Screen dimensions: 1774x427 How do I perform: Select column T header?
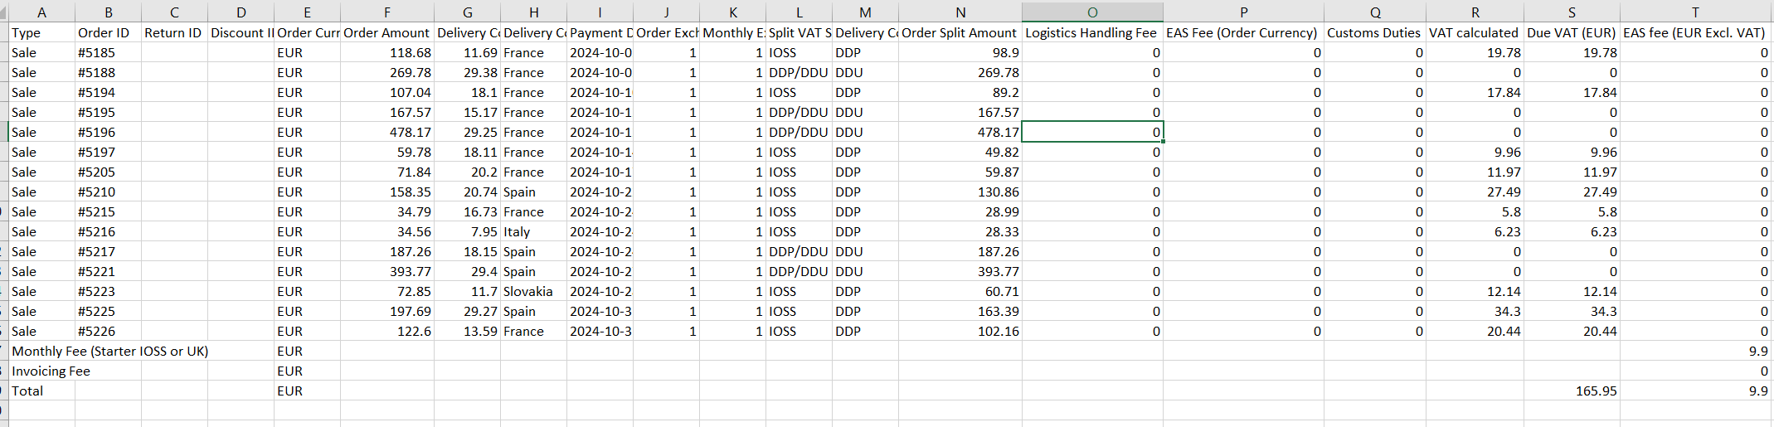[1695, 12]
